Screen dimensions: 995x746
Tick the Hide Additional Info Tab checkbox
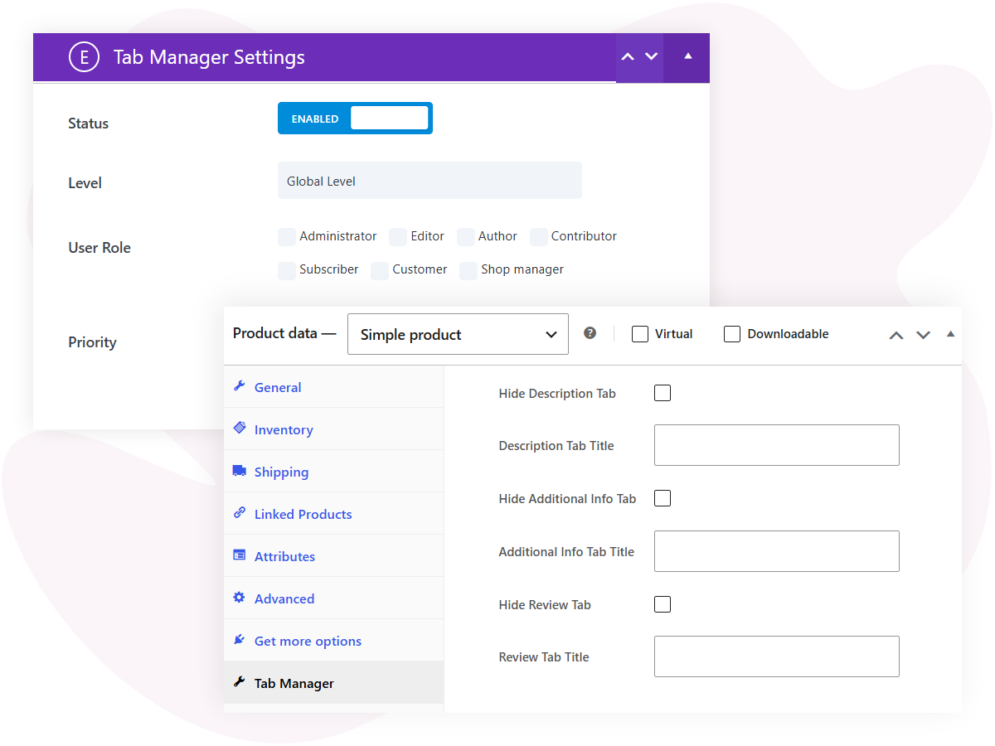click(663, 498)
